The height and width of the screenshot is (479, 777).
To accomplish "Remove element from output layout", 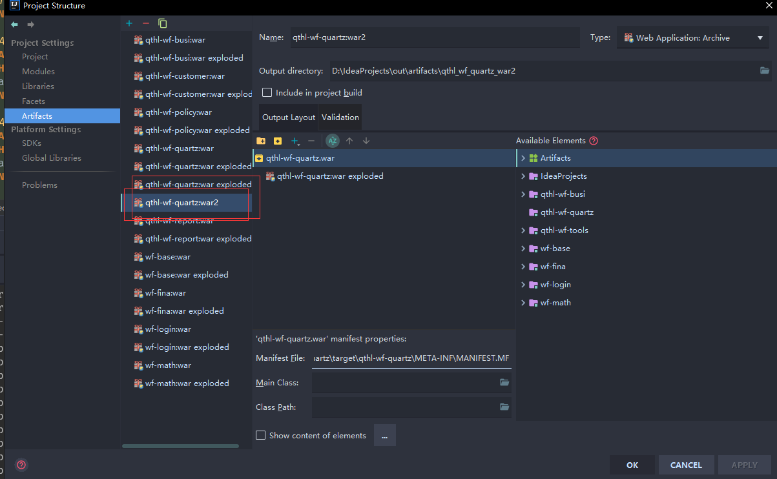I will (311, 141).
